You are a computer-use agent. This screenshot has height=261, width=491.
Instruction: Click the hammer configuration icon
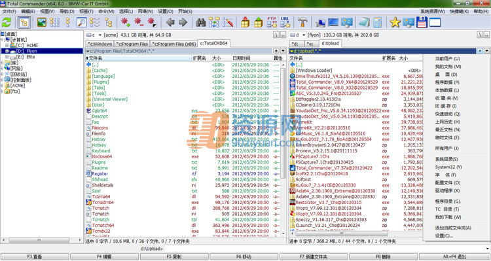coord(302,22)
